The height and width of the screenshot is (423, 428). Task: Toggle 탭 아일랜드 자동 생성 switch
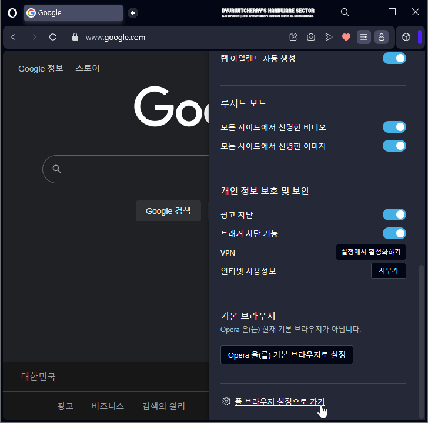pos(394,58)
